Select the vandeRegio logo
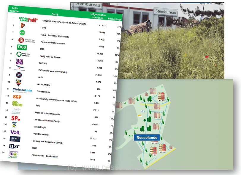Screen dimensions: 241x175 tap(14, 125)
